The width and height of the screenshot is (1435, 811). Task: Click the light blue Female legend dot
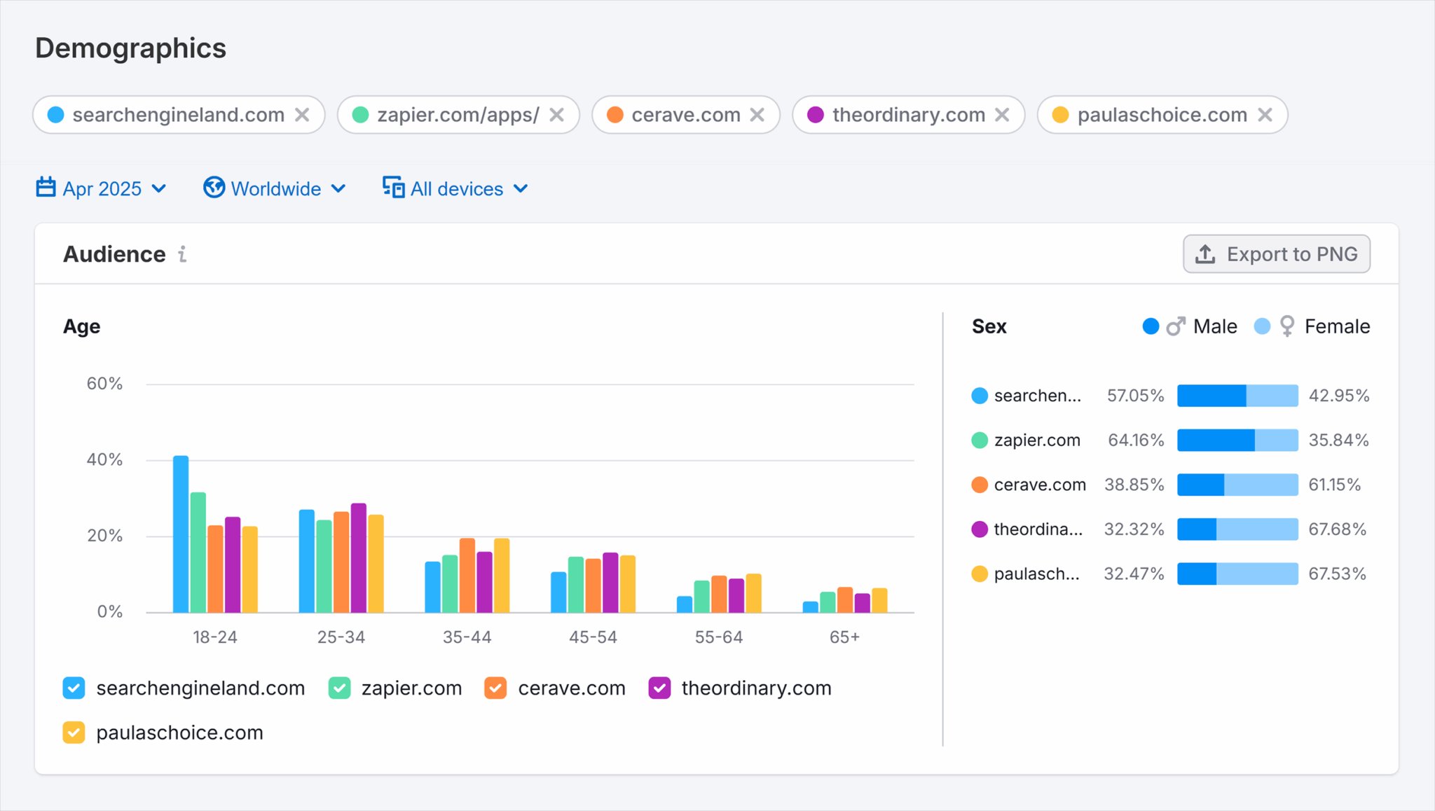click(x=1262, y=326)
